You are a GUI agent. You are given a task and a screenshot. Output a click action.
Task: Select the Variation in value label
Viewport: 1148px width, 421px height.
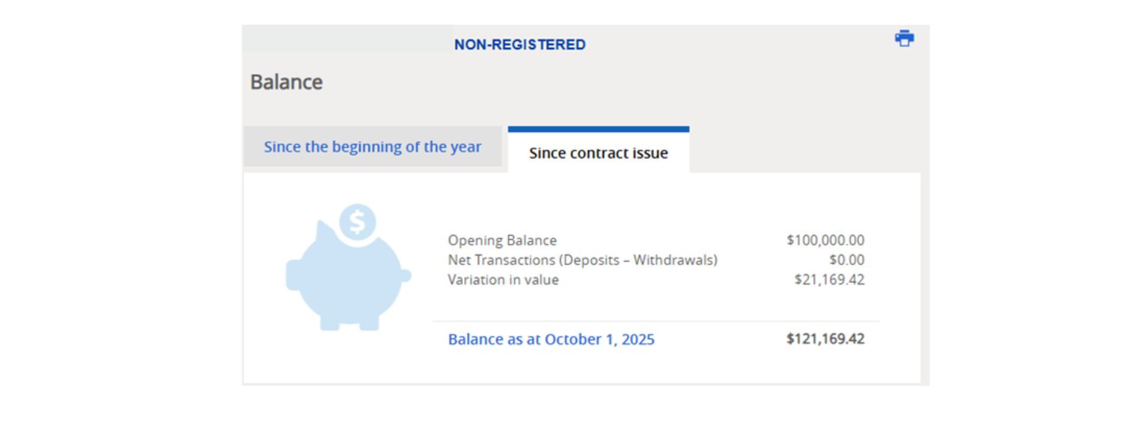tap(503, 280)
